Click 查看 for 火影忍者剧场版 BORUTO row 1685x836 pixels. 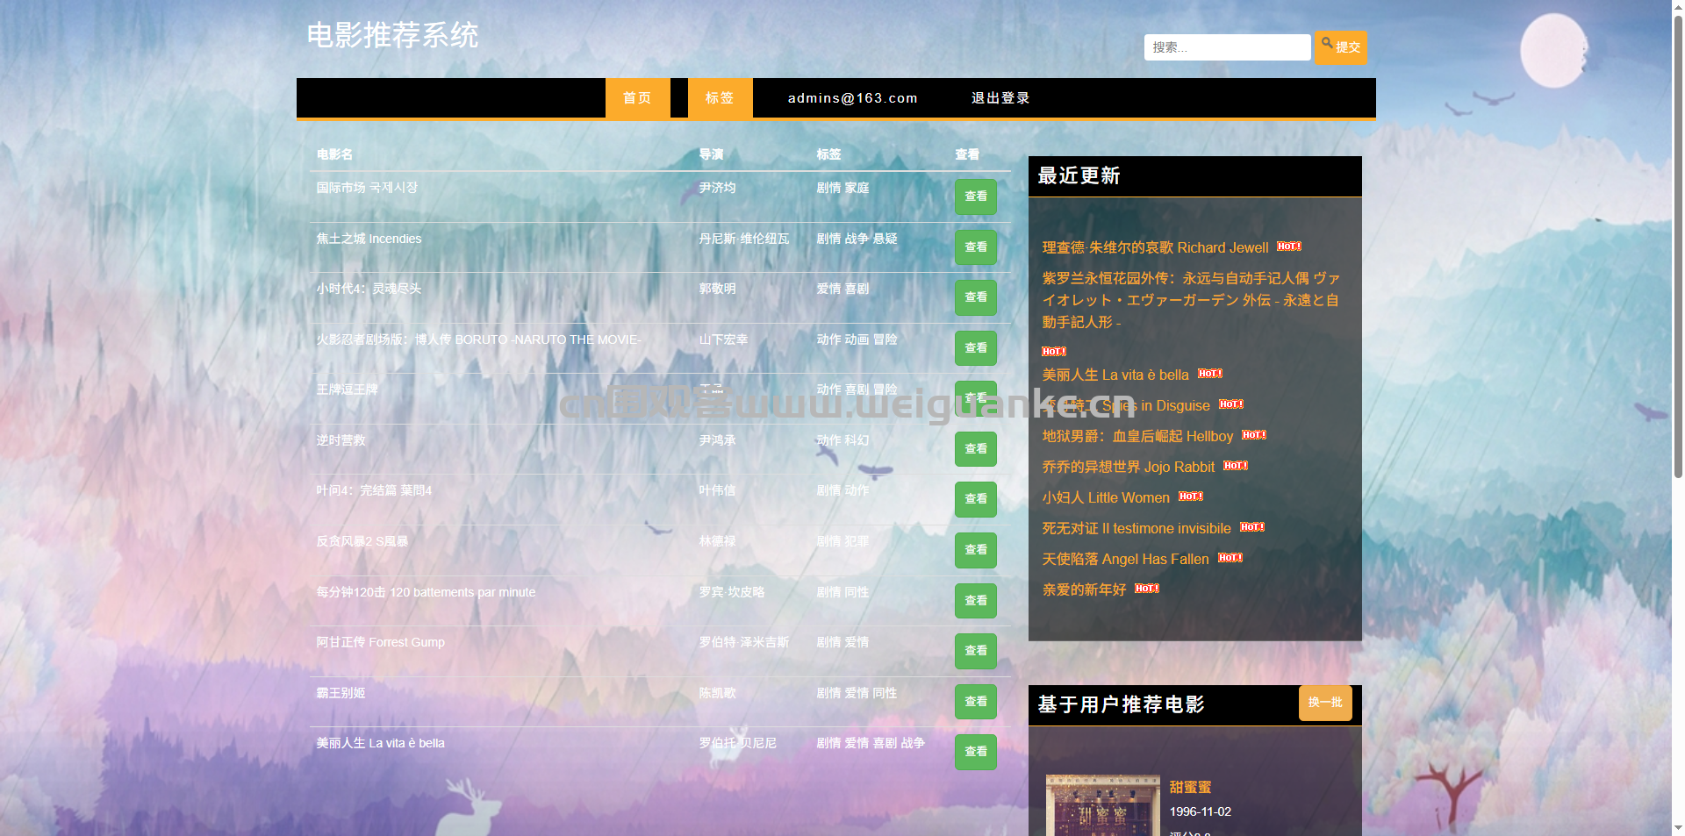pos(976,348)
